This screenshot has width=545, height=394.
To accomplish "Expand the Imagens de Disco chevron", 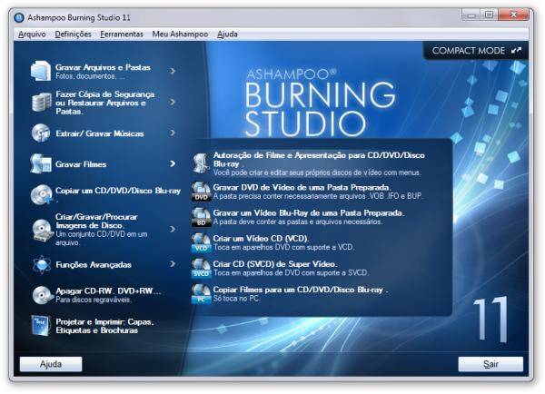I will coord(173,230).
